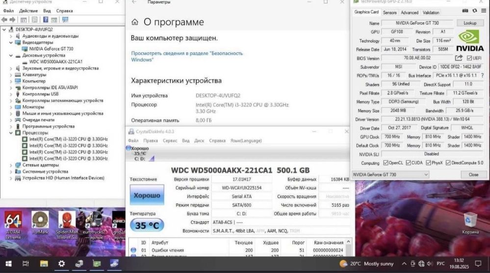Open the Действие menu in Device Manager

[x=28, y=11]
